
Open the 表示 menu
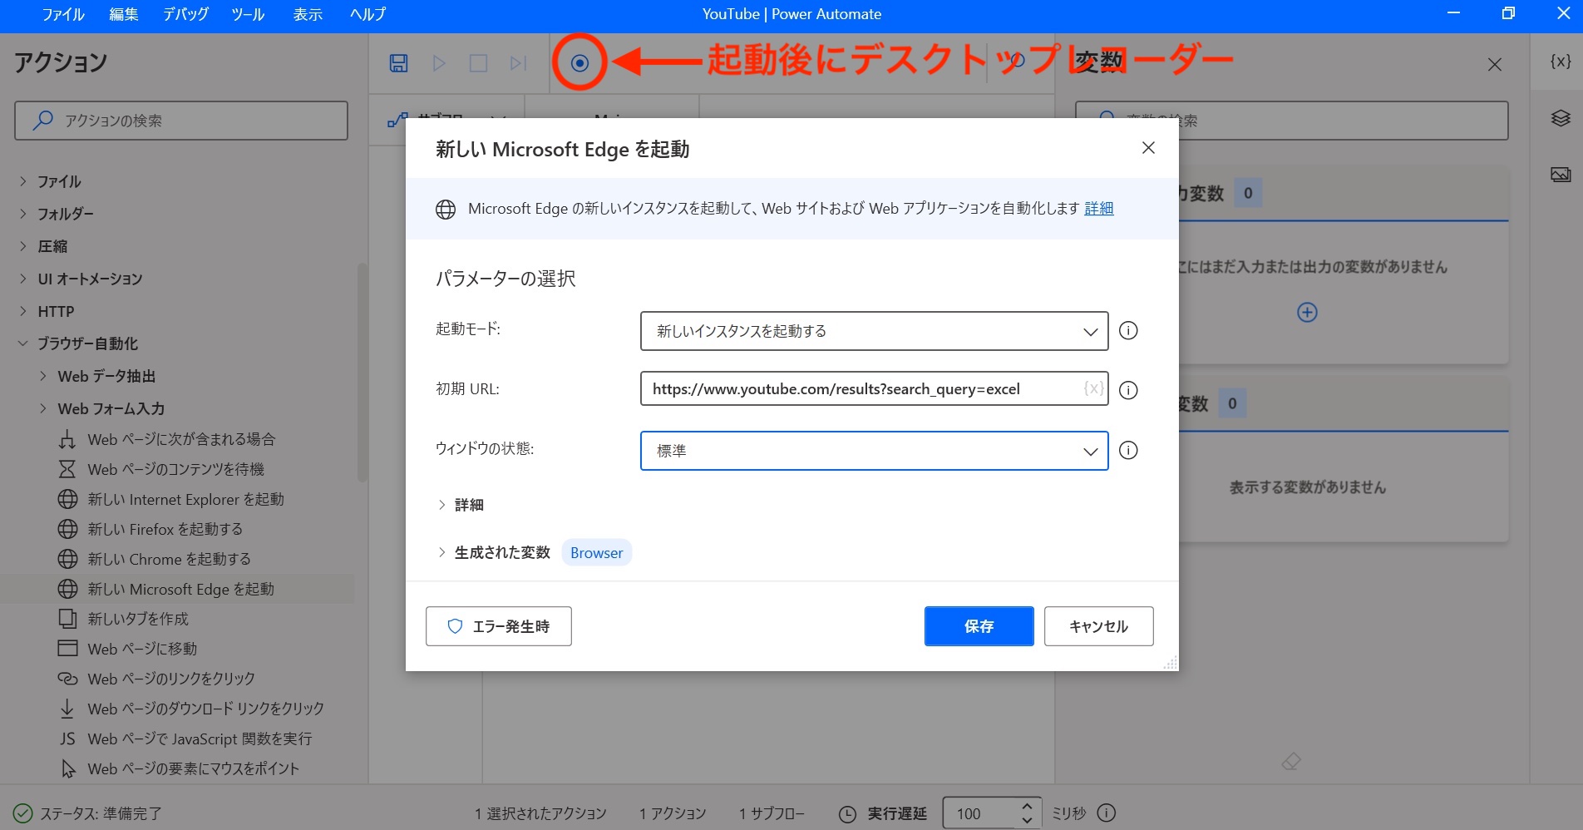coord(308,14)
